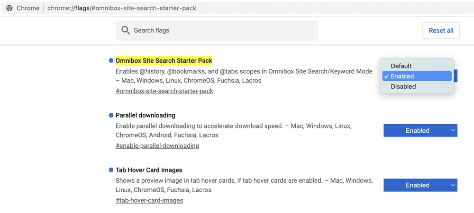The image size is (474, 213).
Task: Click the highlighted Omnibox Site Search Starter Pack title
Action: pyautogui.click(x=164, y=60)
